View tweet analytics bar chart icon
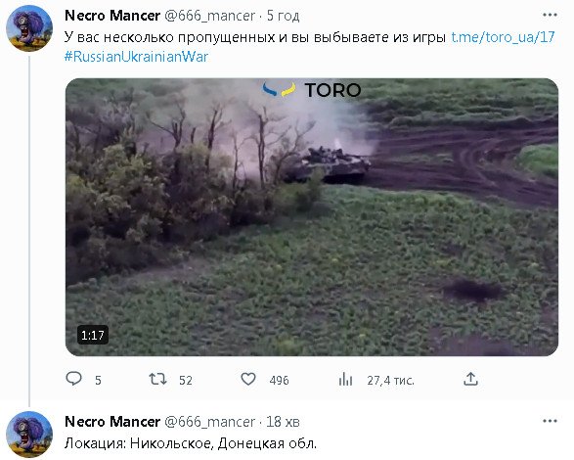The width and height of the screenshot is (574, 460). pyautogui.click(x=345, y=379)
